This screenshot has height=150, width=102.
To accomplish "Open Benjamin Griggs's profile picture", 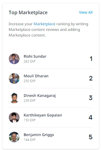I will (x=14, y=137).
